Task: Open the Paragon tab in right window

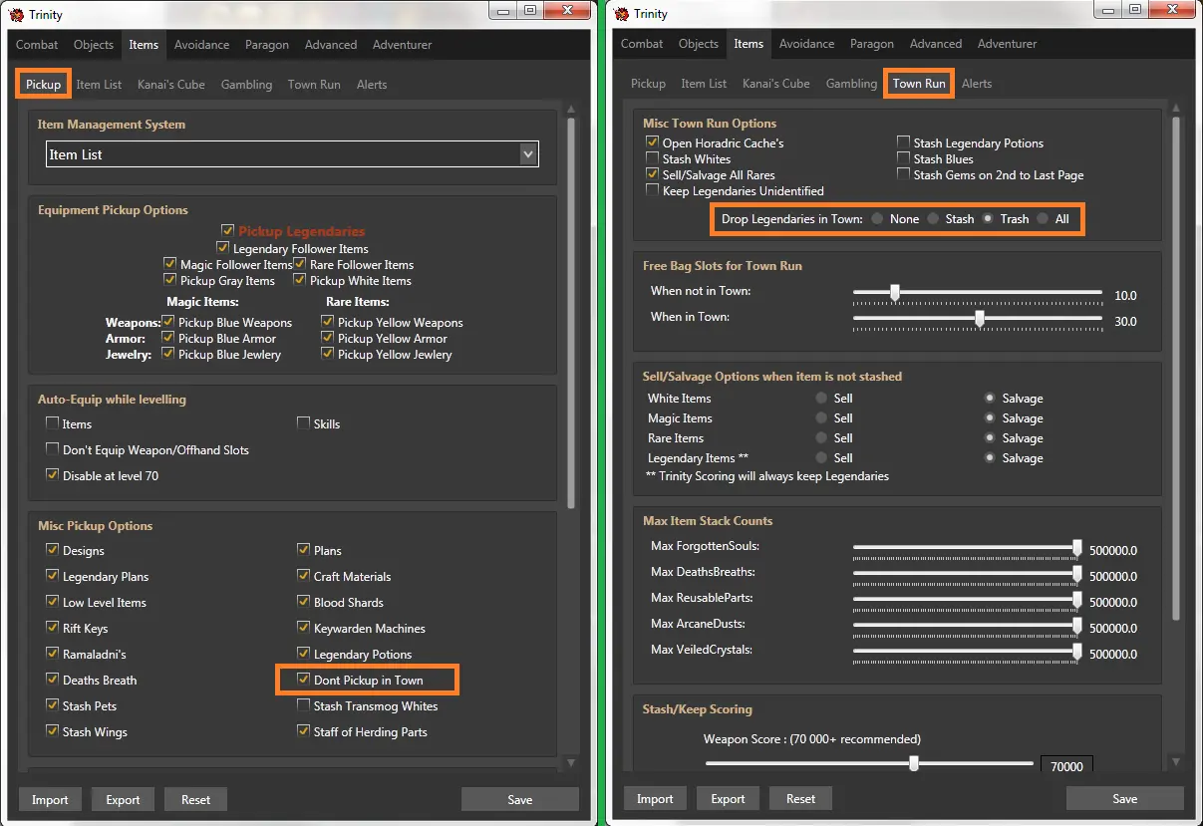Action: click(x=872, y=44)
